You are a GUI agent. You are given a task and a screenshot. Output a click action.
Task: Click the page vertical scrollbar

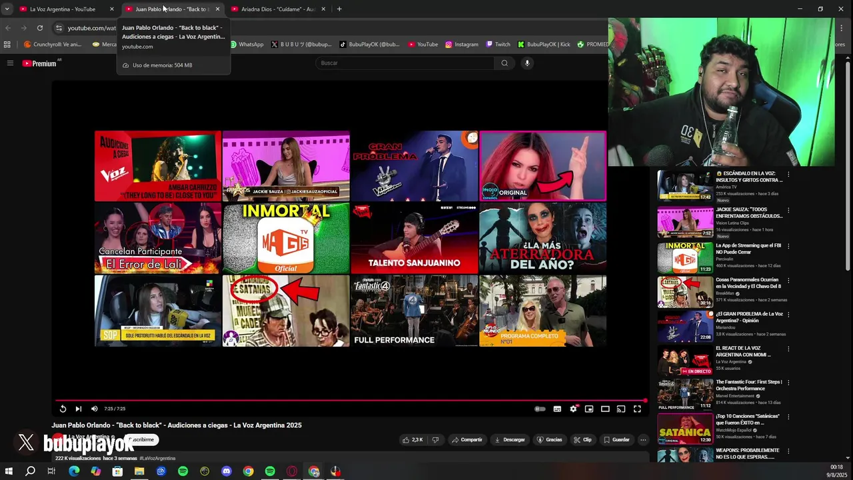848,167
